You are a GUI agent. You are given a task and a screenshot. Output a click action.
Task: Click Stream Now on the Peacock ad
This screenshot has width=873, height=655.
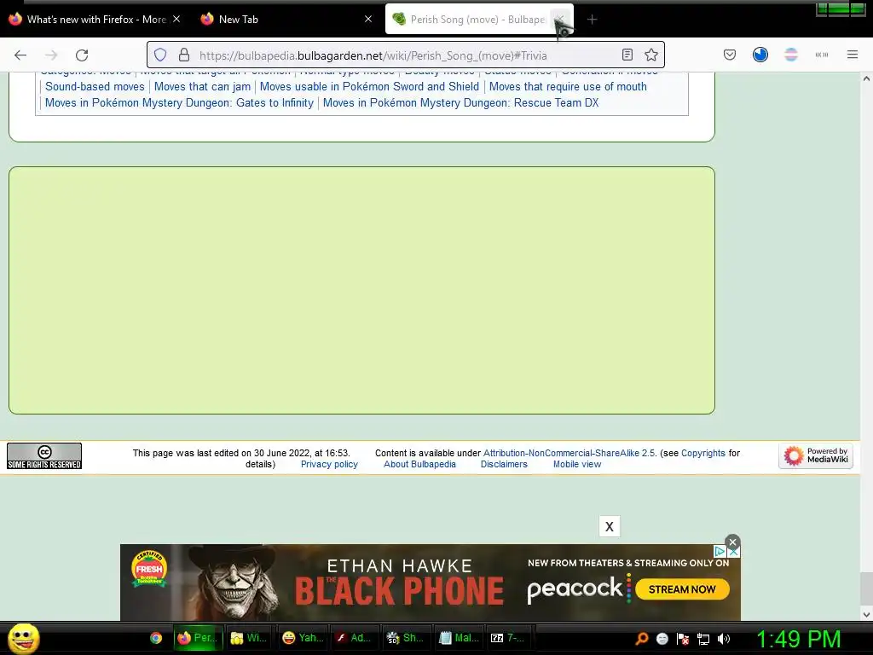coord(682,589)
